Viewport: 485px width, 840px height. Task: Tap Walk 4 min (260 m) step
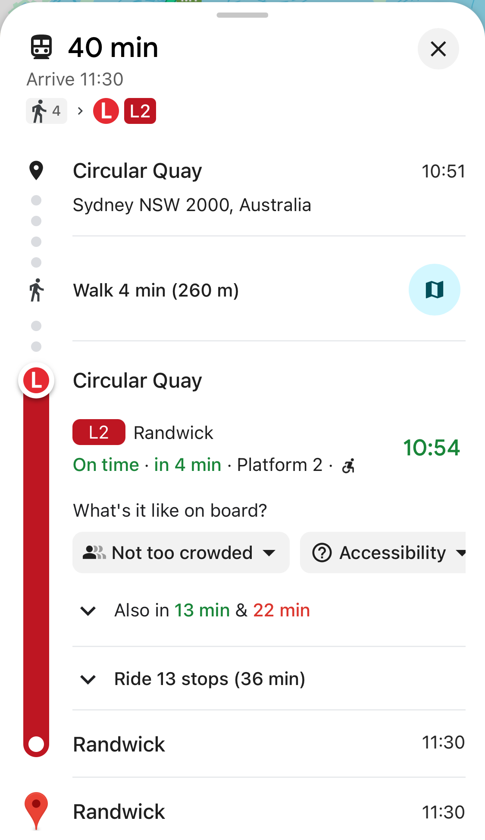tap(156, 290)
